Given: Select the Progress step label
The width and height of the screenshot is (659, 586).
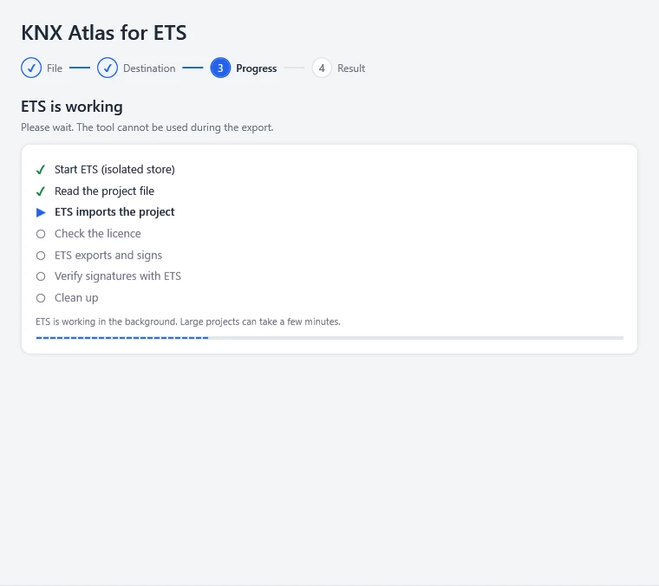Looking at the screenshot, I should pyautogui.click(x=257, y=68).
